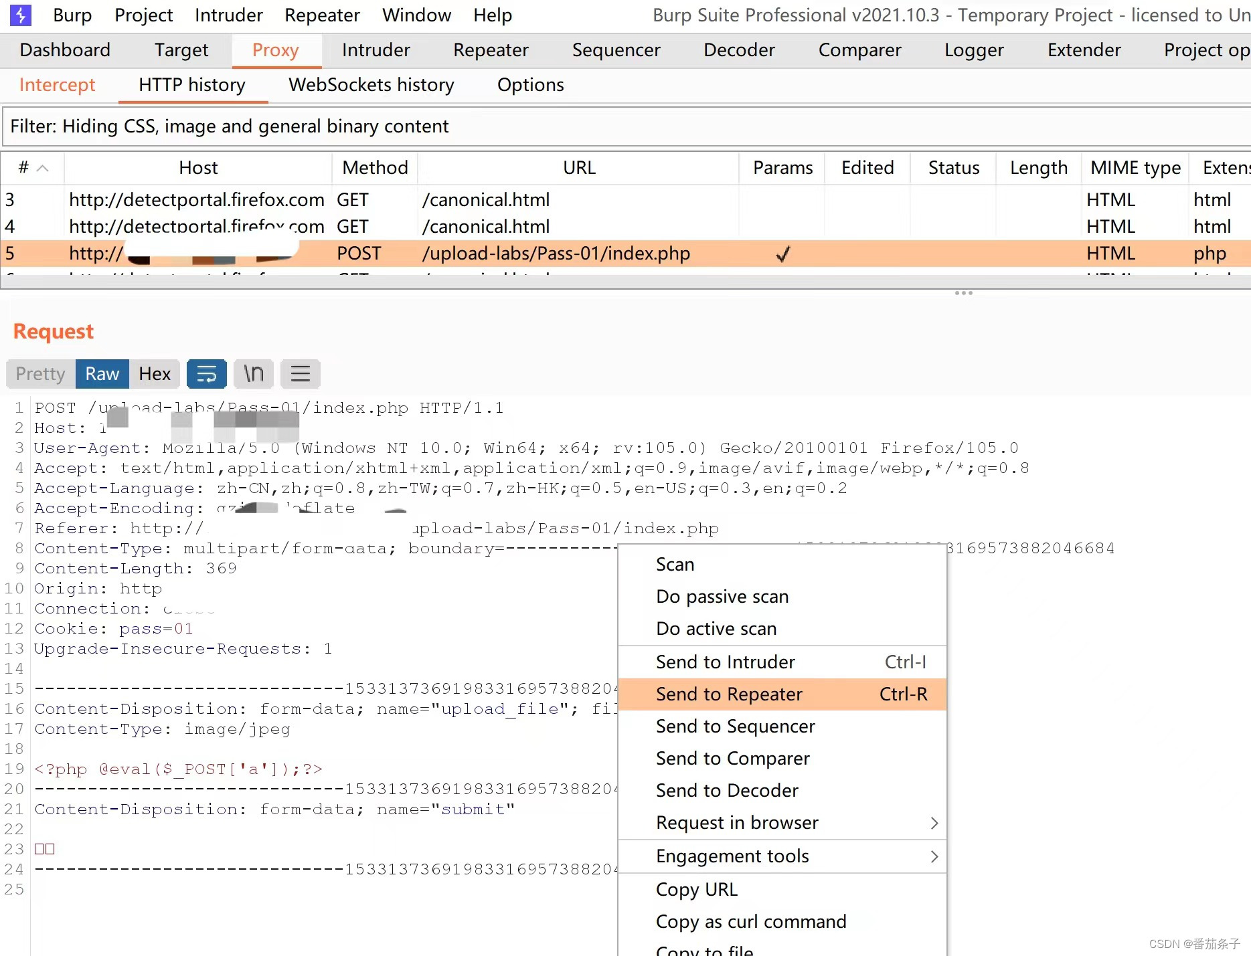
Task: Switch to the Repeater tool tab
Action: [491, 50]
